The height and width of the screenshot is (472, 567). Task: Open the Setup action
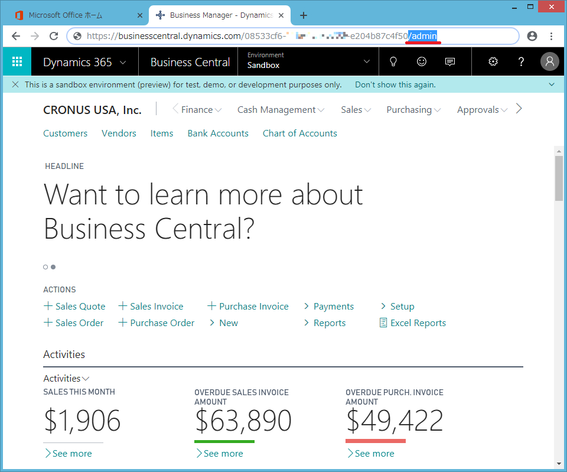(x=397, y=306)
